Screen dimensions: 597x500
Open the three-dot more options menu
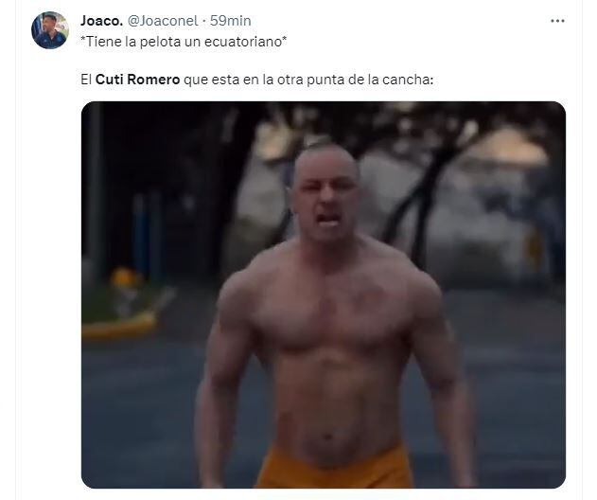point(557,21)
